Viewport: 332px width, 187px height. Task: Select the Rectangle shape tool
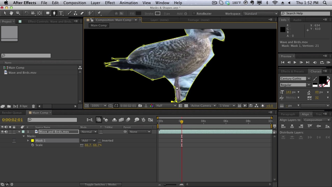coord(48,13)
